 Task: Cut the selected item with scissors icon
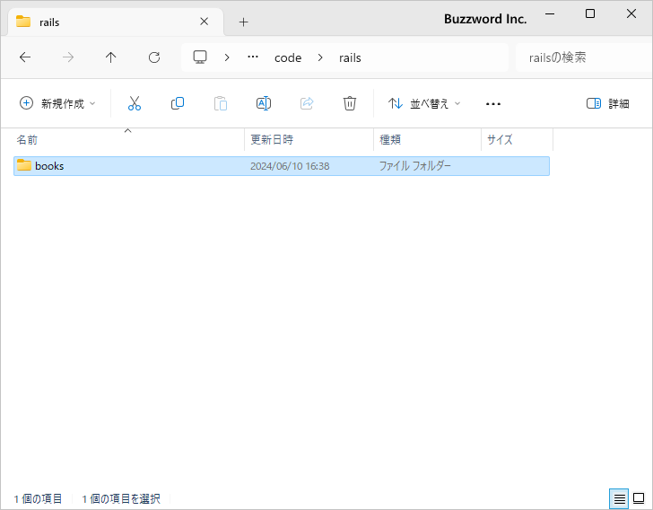coord(135,103)
